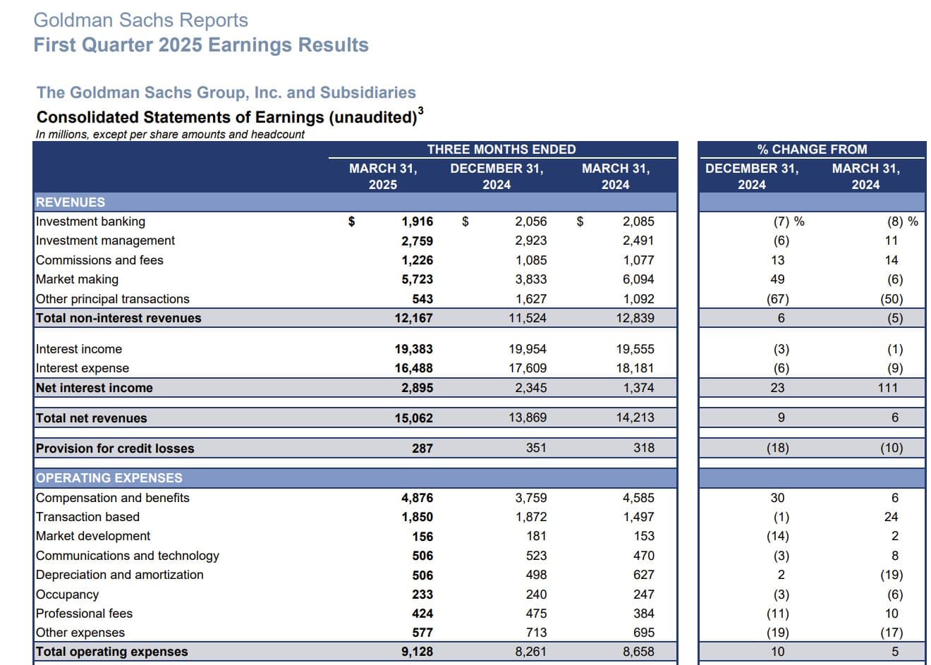Click Other principal transactions value 1,627
931x665 pixels.
click(x=530, y=299)
